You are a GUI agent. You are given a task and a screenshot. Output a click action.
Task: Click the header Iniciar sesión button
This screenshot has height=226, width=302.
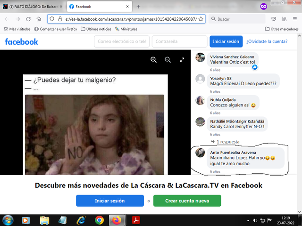226,41
